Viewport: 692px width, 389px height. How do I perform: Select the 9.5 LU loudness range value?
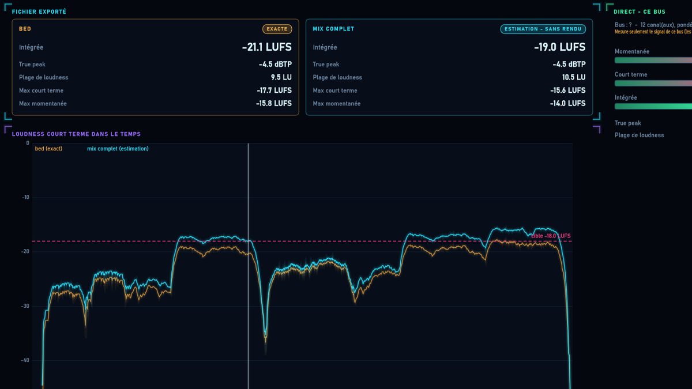(281, 77)
